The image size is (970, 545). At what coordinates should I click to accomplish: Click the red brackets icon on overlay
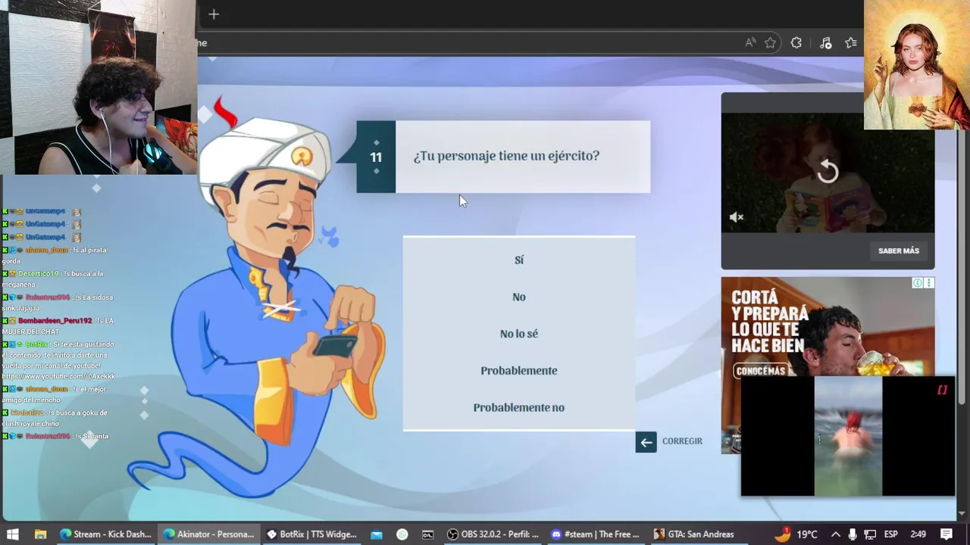pyautogui.click(x=942, y=390)
